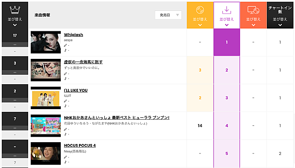Image resolution: width=295 pixels, height=168 pixels.
Task: Click artist name ずっと真夜中でいいのに。
Action: click(x=82, y=68)
